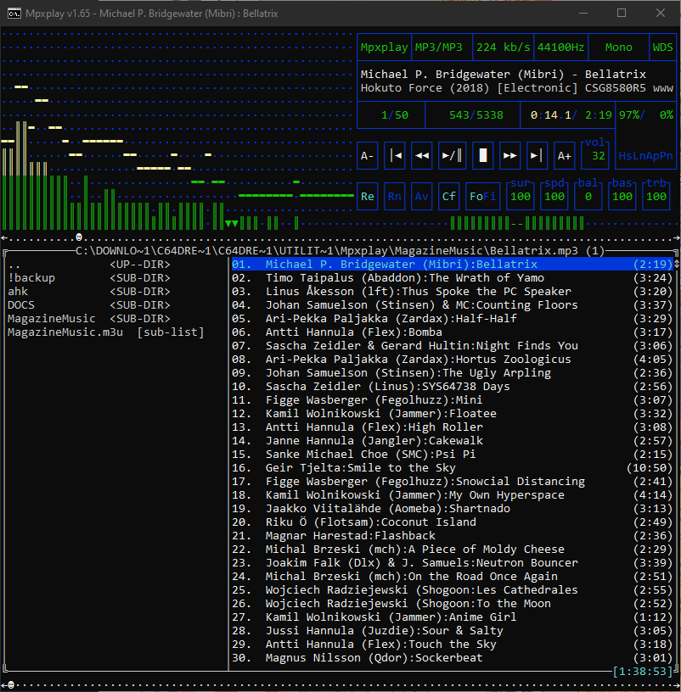The width and height of the screenshot is (681, 692).
Task: Rewind the current song
Action: [422, 156]
